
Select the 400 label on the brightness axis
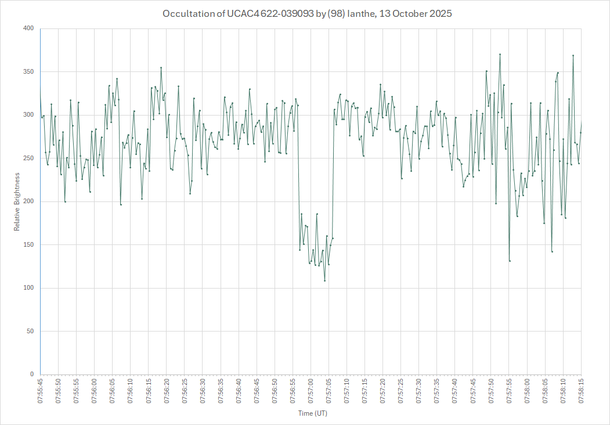click(x=28, y=28)
